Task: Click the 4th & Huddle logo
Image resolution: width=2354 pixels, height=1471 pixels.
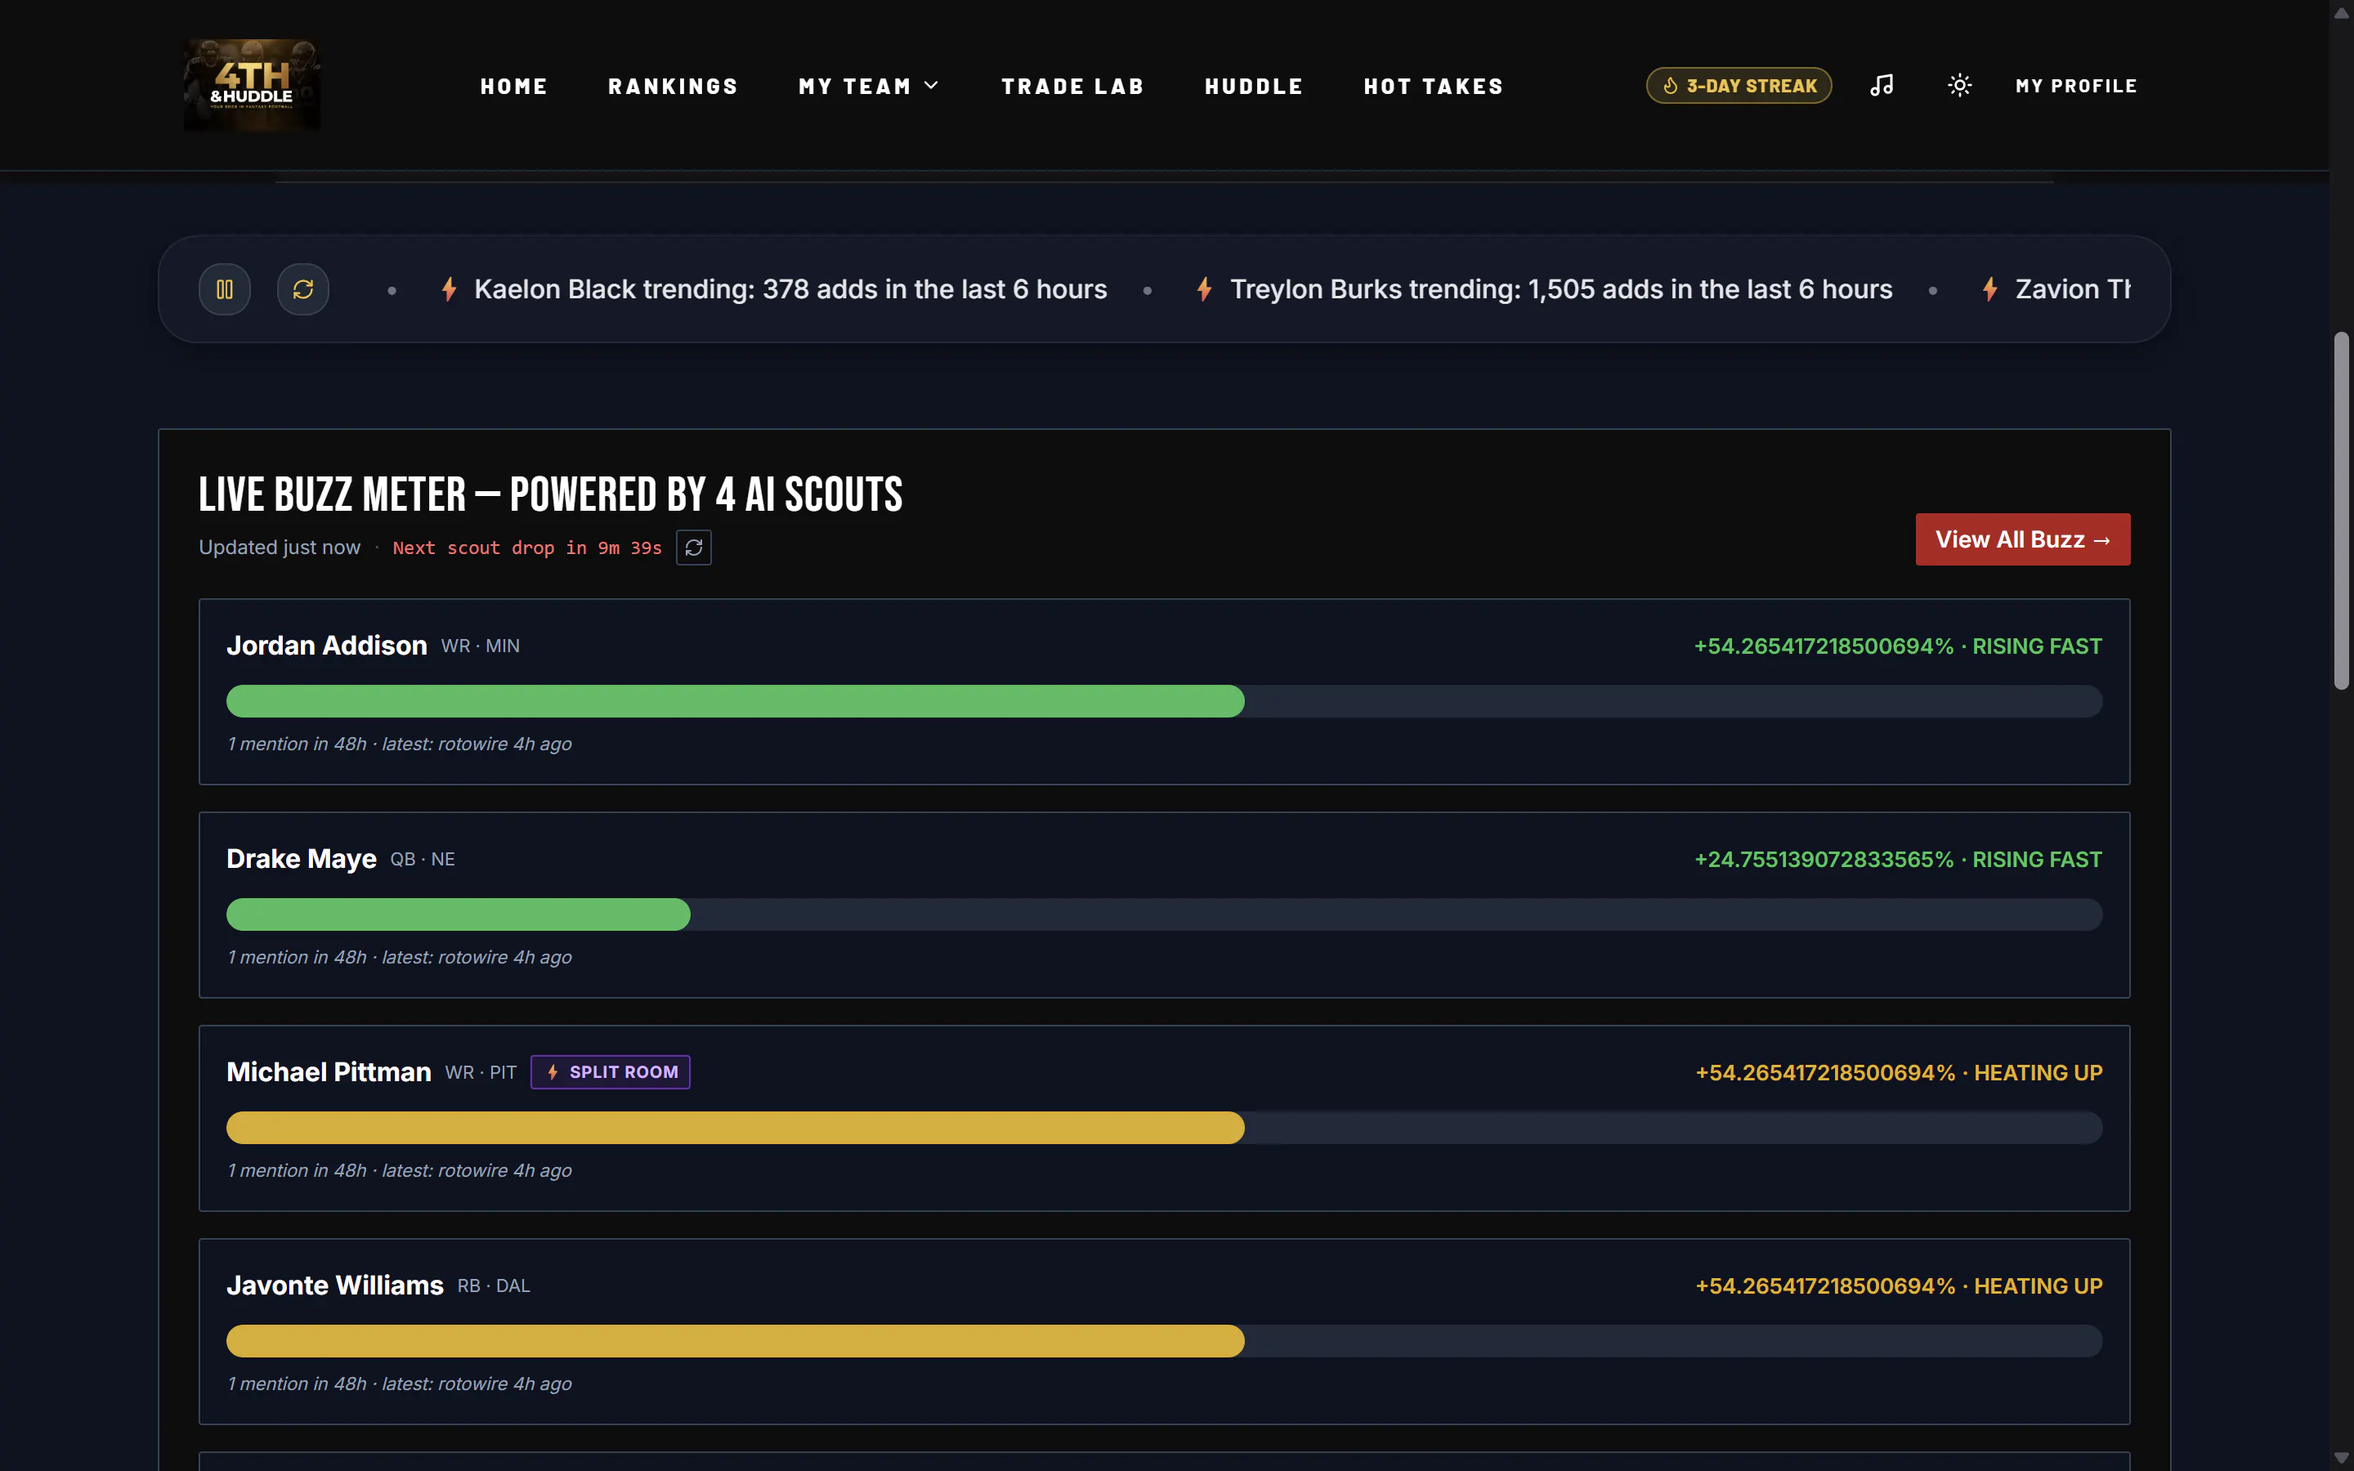Action: [252, 86]
